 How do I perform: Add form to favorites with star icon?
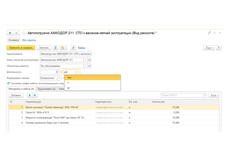[x=24, y=33]
